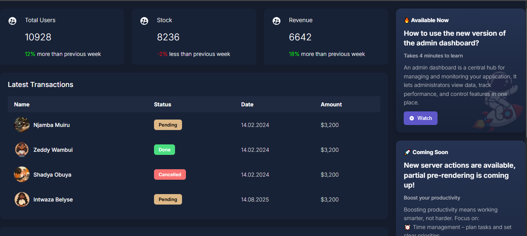Click Pending badge in Intwaza Belyse row
This screenshot has height=236, width=527.
(168, 200)
